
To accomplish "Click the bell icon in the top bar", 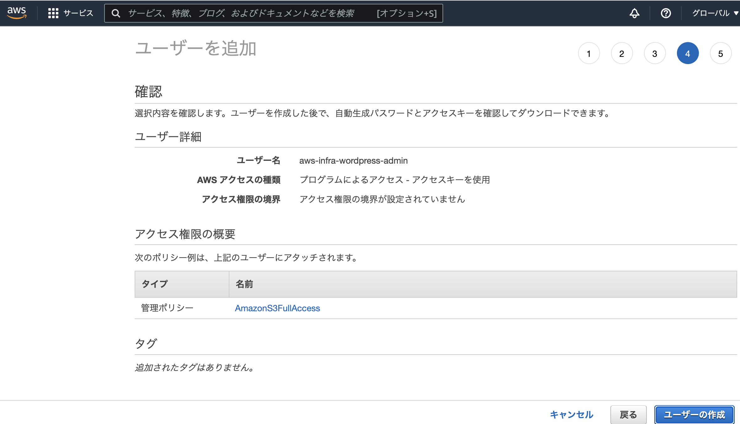I will [634, 13].
